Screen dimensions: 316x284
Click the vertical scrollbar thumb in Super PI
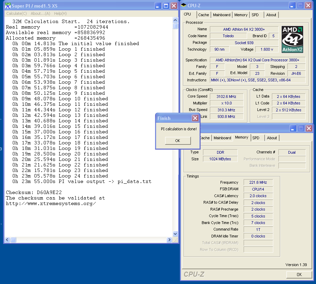click(175, 26)
